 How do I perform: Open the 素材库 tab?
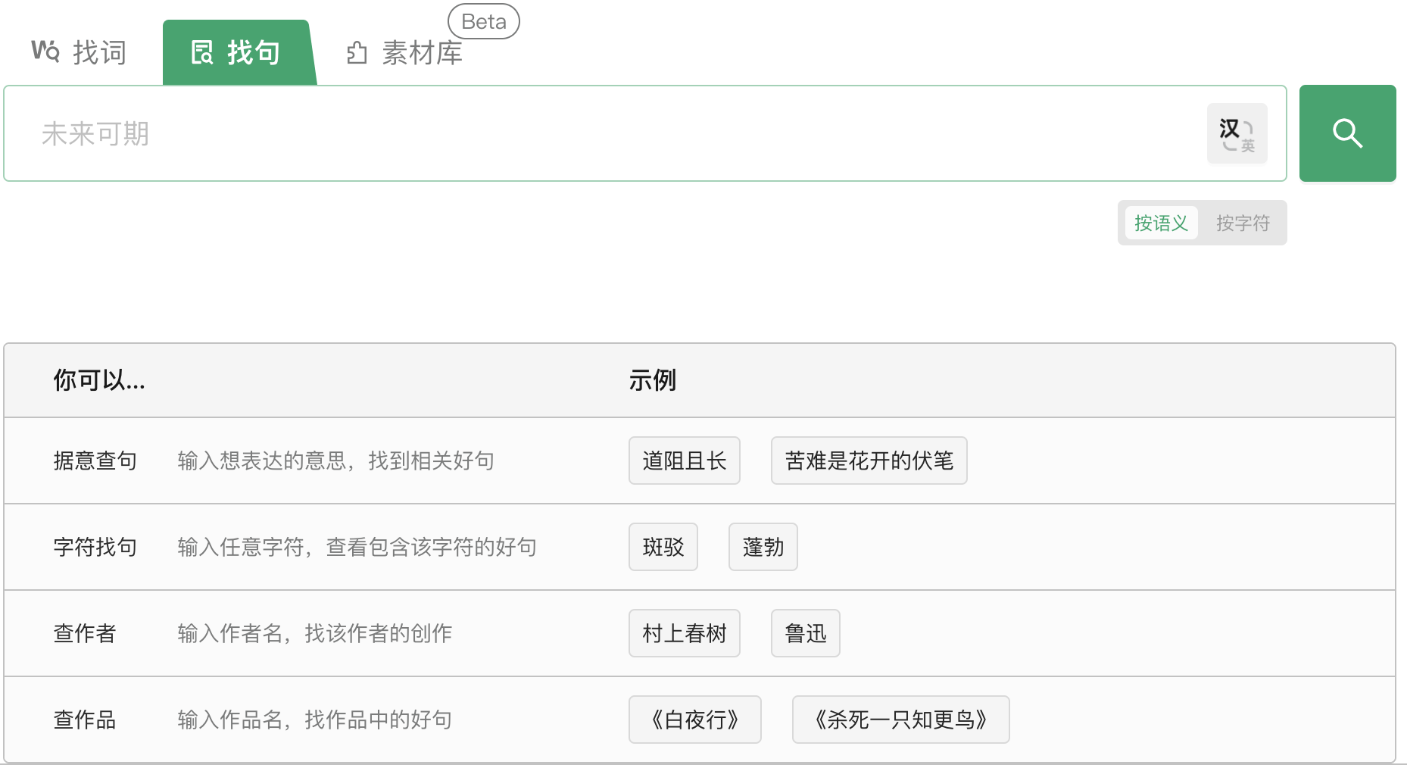pos(421,53)
